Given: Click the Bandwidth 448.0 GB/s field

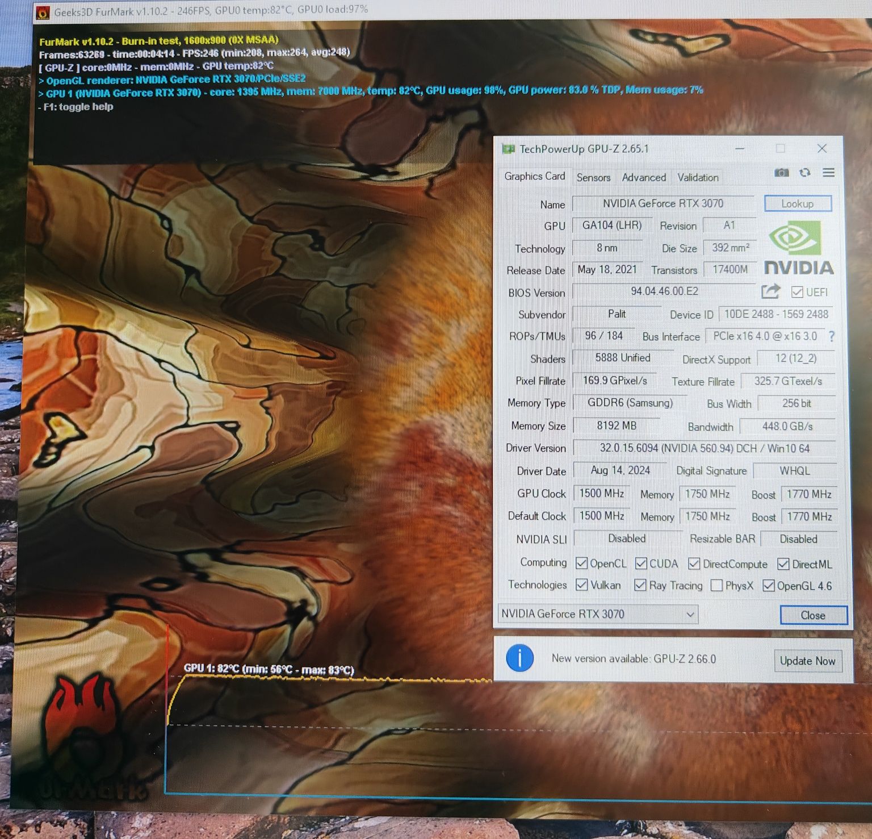Looking at the screenshot, I should [787, 426].
